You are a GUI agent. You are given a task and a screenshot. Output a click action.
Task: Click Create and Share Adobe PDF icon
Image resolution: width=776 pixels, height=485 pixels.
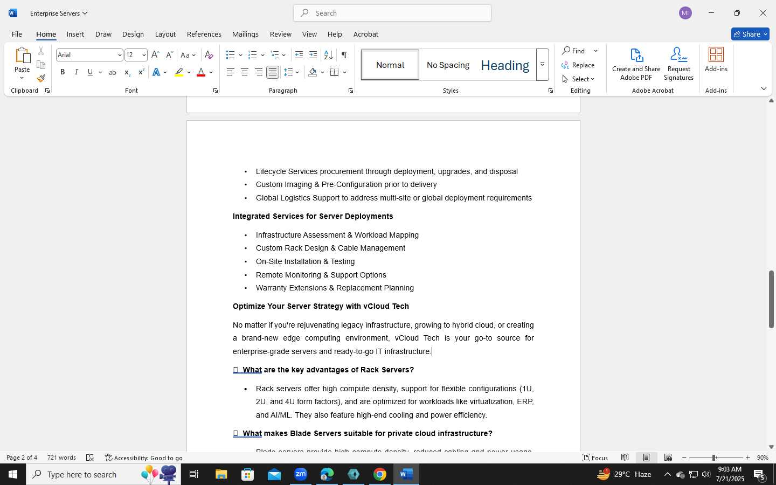click(x=636, y=64)
